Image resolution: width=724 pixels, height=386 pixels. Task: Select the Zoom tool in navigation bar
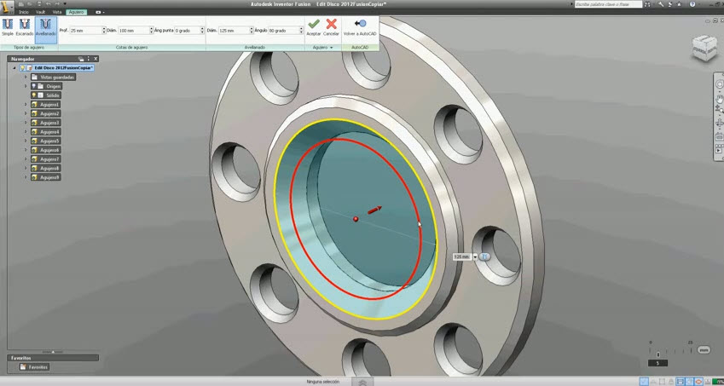pos(719,110)
